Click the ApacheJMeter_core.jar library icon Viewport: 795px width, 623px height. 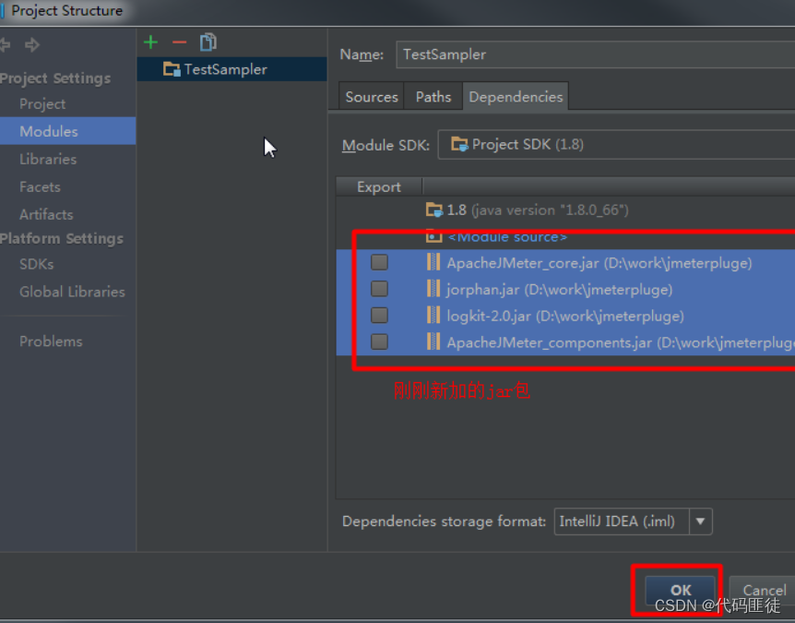coord(433,262)
